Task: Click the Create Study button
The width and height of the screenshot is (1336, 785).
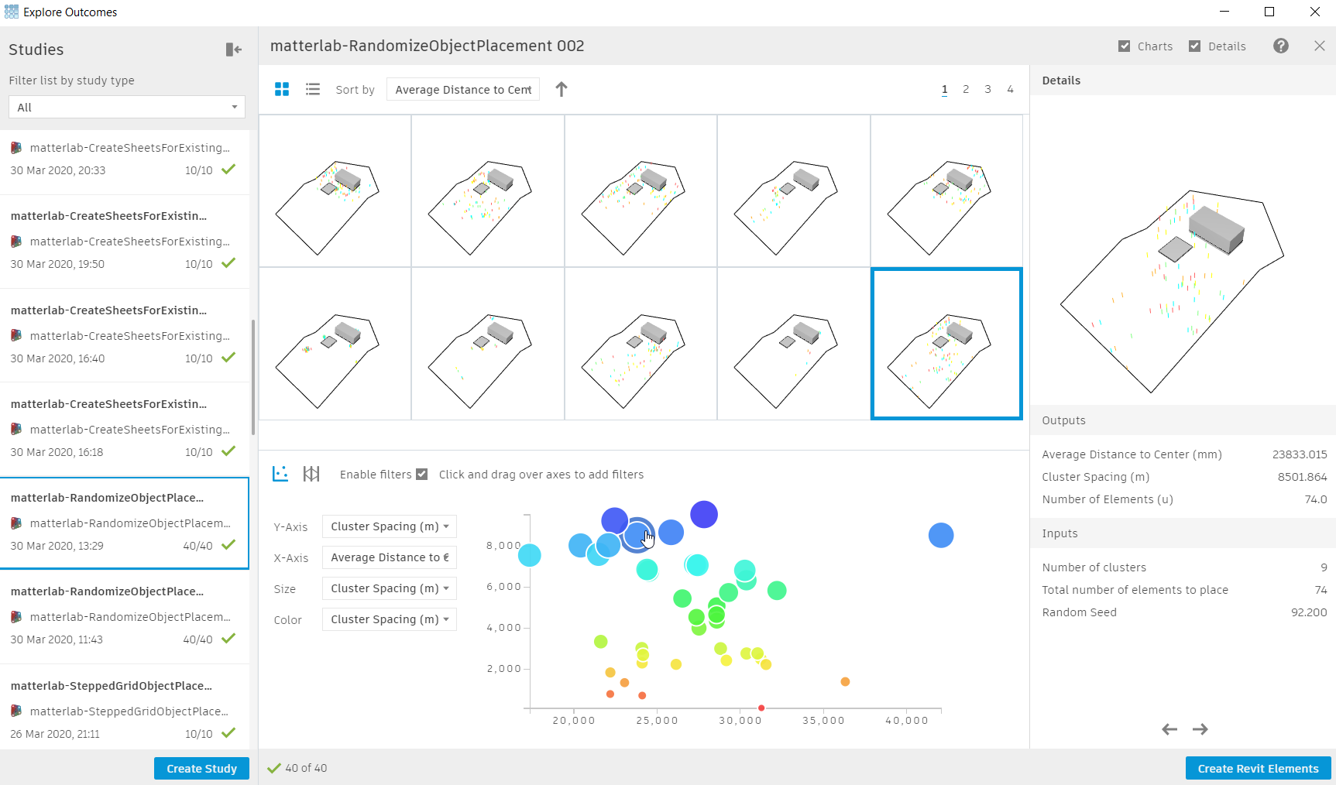Action: (x=201, y=768)
